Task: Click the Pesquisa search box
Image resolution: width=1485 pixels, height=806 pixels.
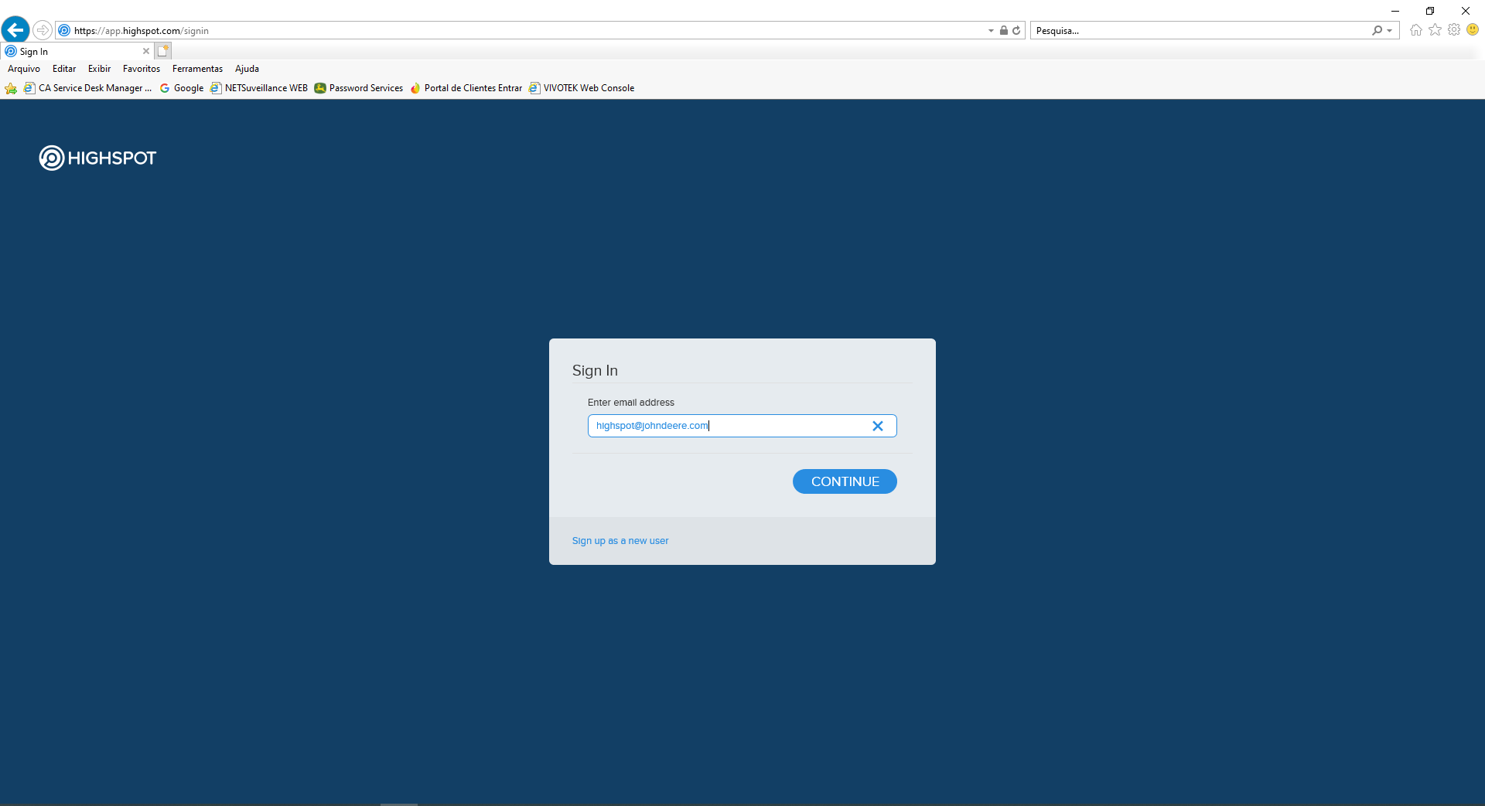Action: click(x=1199, y=31)
